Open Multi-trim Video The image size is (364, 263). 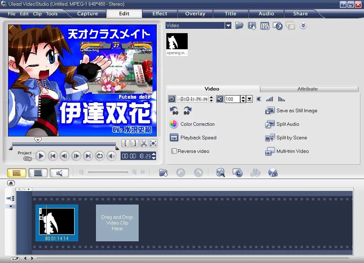tap(287, 151)
